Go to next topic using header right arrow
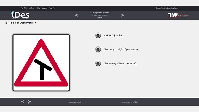Image resolution: width=199 pixels, height=112 pixels. pos(122,15)
